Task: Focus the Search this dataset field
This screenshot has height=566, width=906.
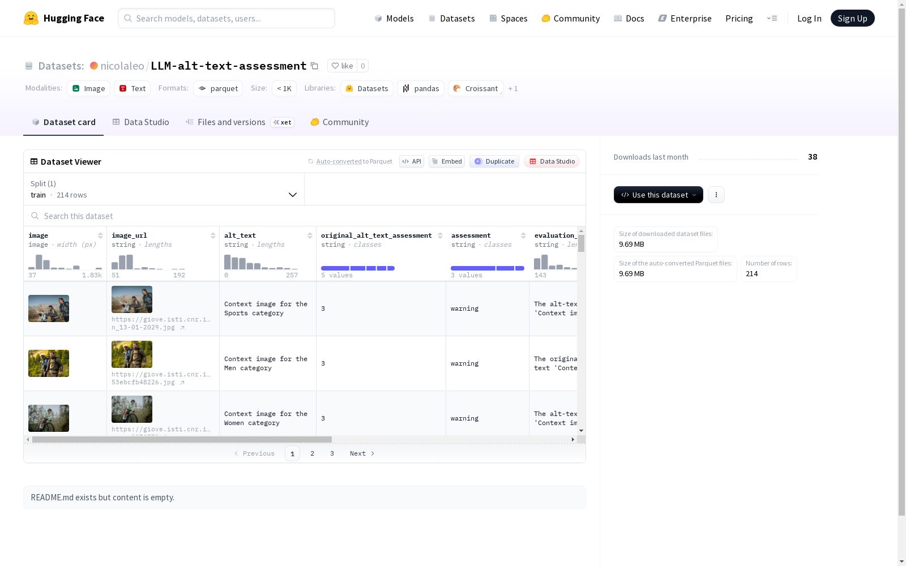Action: [x=305, y=216]
